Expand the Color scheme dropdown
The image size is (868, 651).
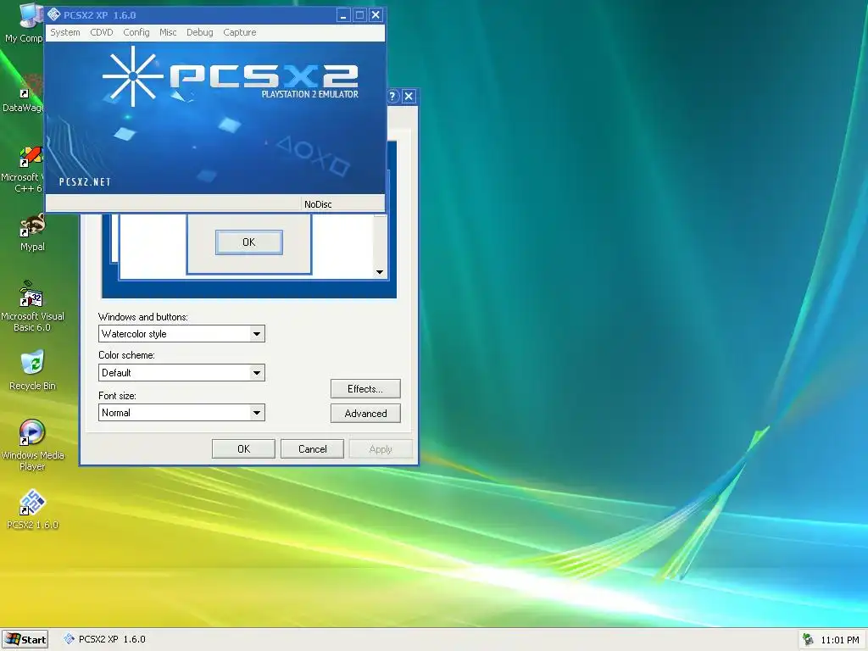tap(256, 373)
